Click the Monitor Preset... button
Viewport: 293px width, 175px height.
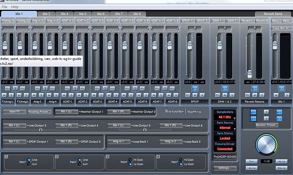[x=267, y=125]
